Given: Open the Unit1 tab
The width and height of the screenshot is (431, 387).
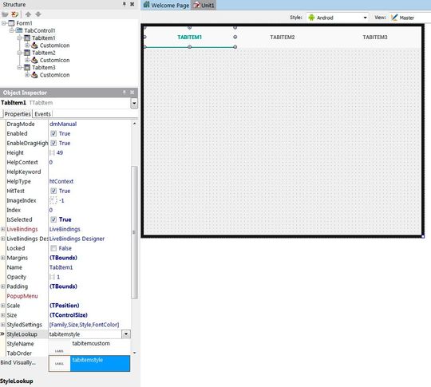Looking at the screenshot, I should (204, 6).
